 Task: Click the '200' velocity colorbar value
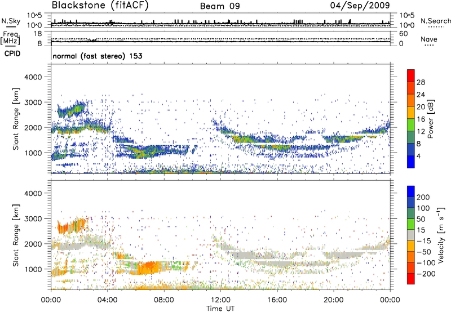[423, 197]
